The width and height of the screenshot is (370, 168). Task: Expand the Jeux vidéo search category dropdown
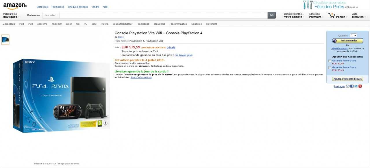51,15
